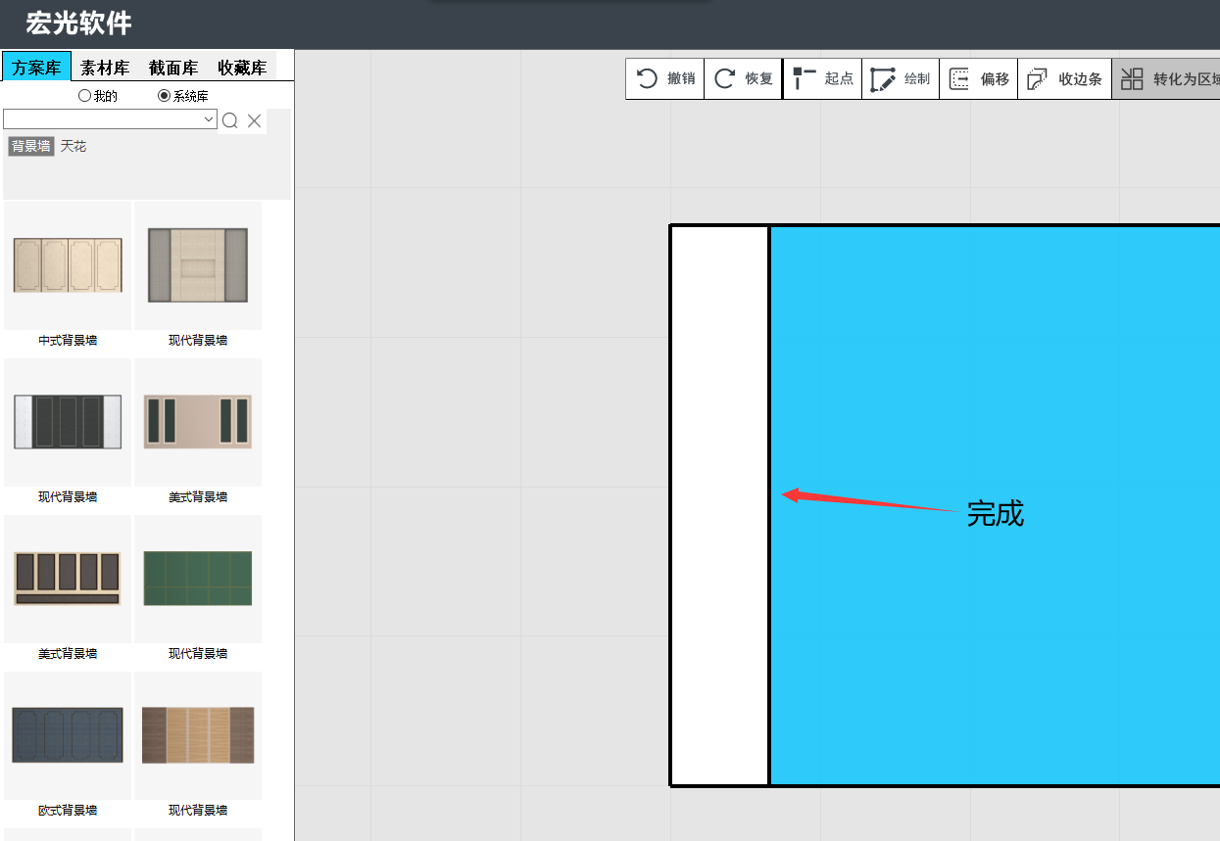Click the 宏光软件 title logo

78,23
